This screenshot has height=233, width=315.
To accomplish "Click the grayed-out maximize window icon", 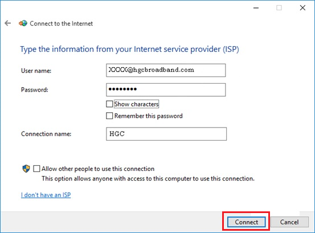I will [x=279, y=8].
